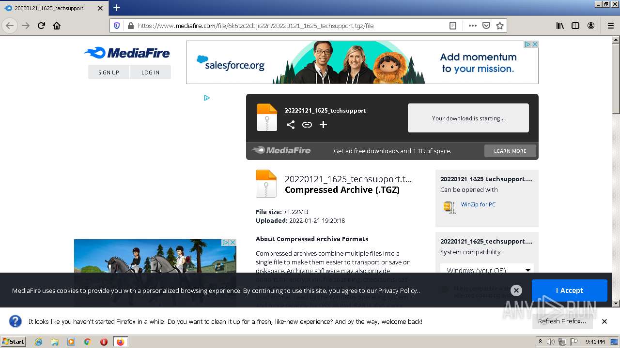Viewport: 620px width, 348px height.
Task: Close the horse game ad X icon
Action: 232,242
